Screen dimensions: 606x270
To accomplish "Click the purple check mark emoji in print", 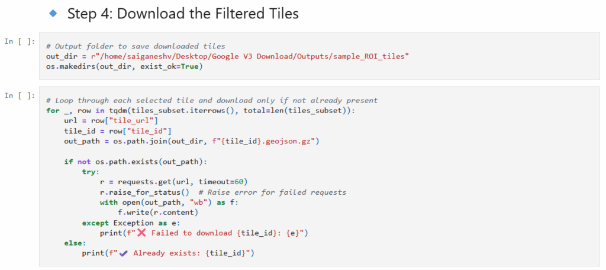I will pyautogui.click(x=124, y=253).
